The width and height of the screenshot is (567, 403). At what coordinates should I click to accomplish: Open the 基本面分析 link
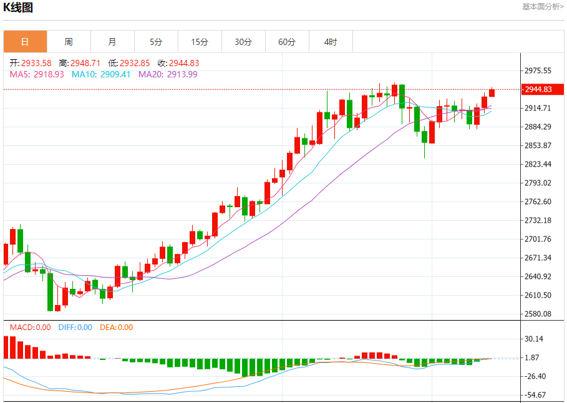(543, 6)
